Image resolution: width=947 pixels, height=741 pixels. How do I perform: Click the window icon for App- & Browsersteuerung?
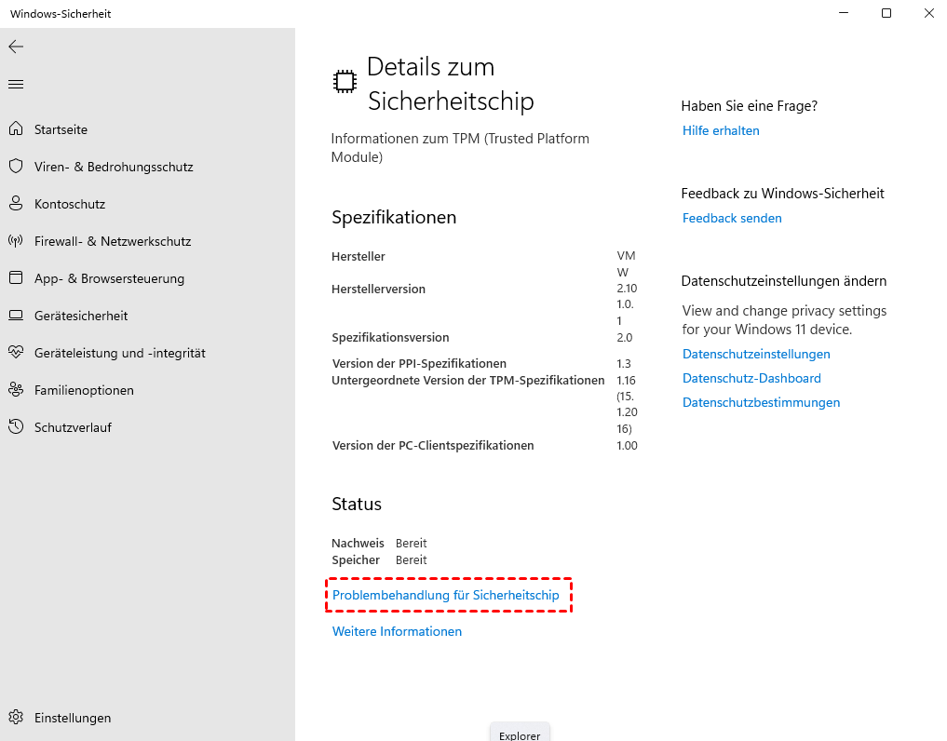[x=16, y=277]
